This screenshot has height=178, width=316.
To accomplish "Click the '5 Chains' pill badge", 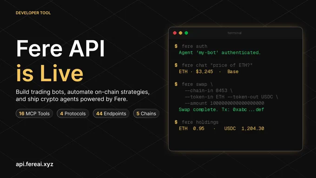I will click(x=146, y=113).
